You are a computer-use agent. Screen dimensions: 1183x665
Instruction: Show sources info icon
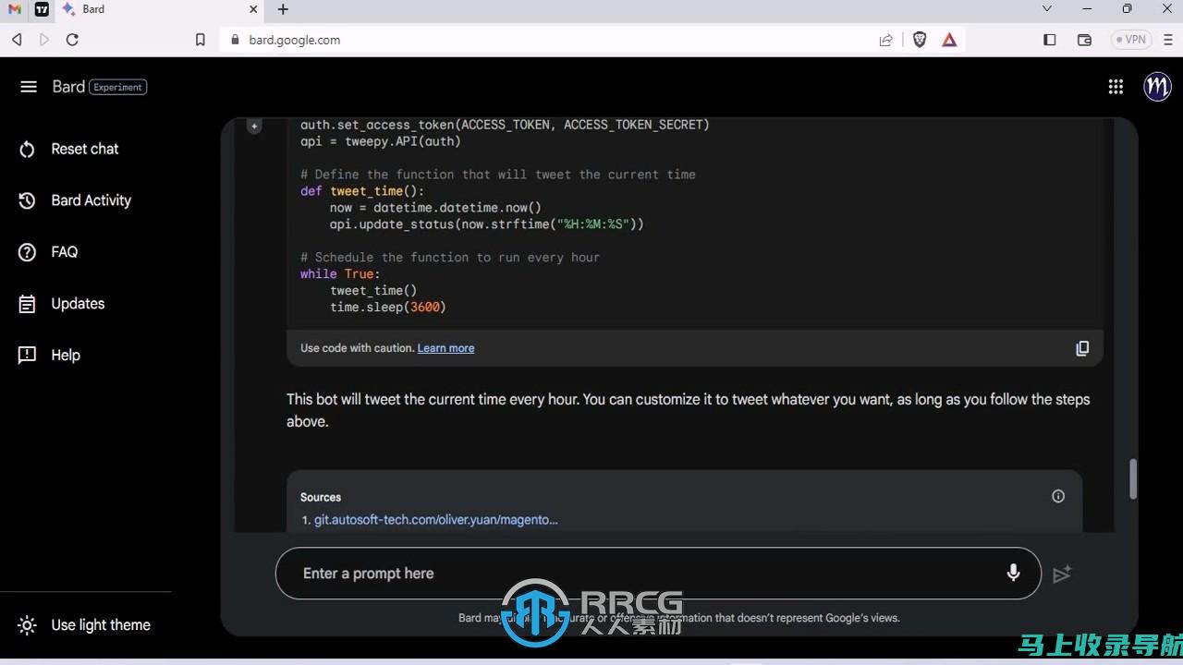coord(1058,496)
